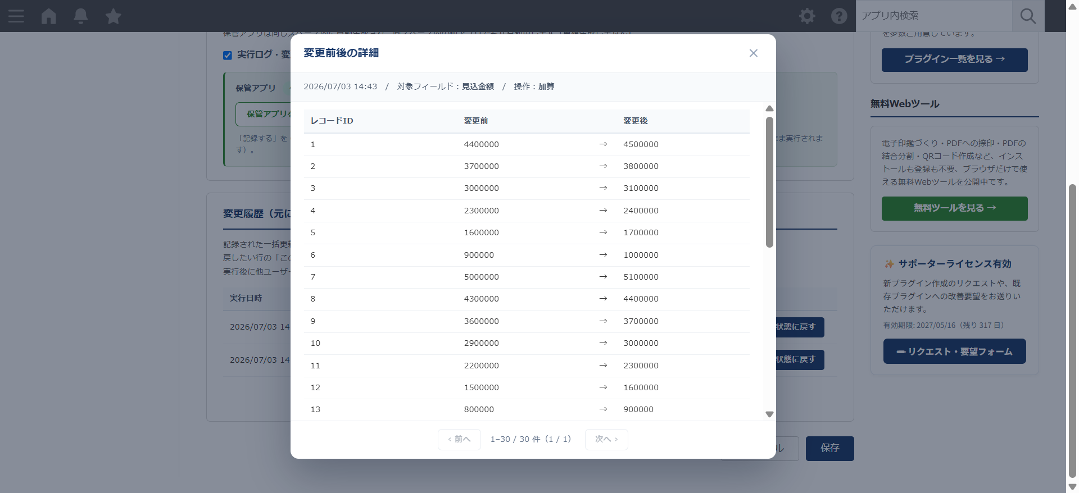1079x493 pixels.
Task: Click record ID 13 in the table
Action: 315,409
